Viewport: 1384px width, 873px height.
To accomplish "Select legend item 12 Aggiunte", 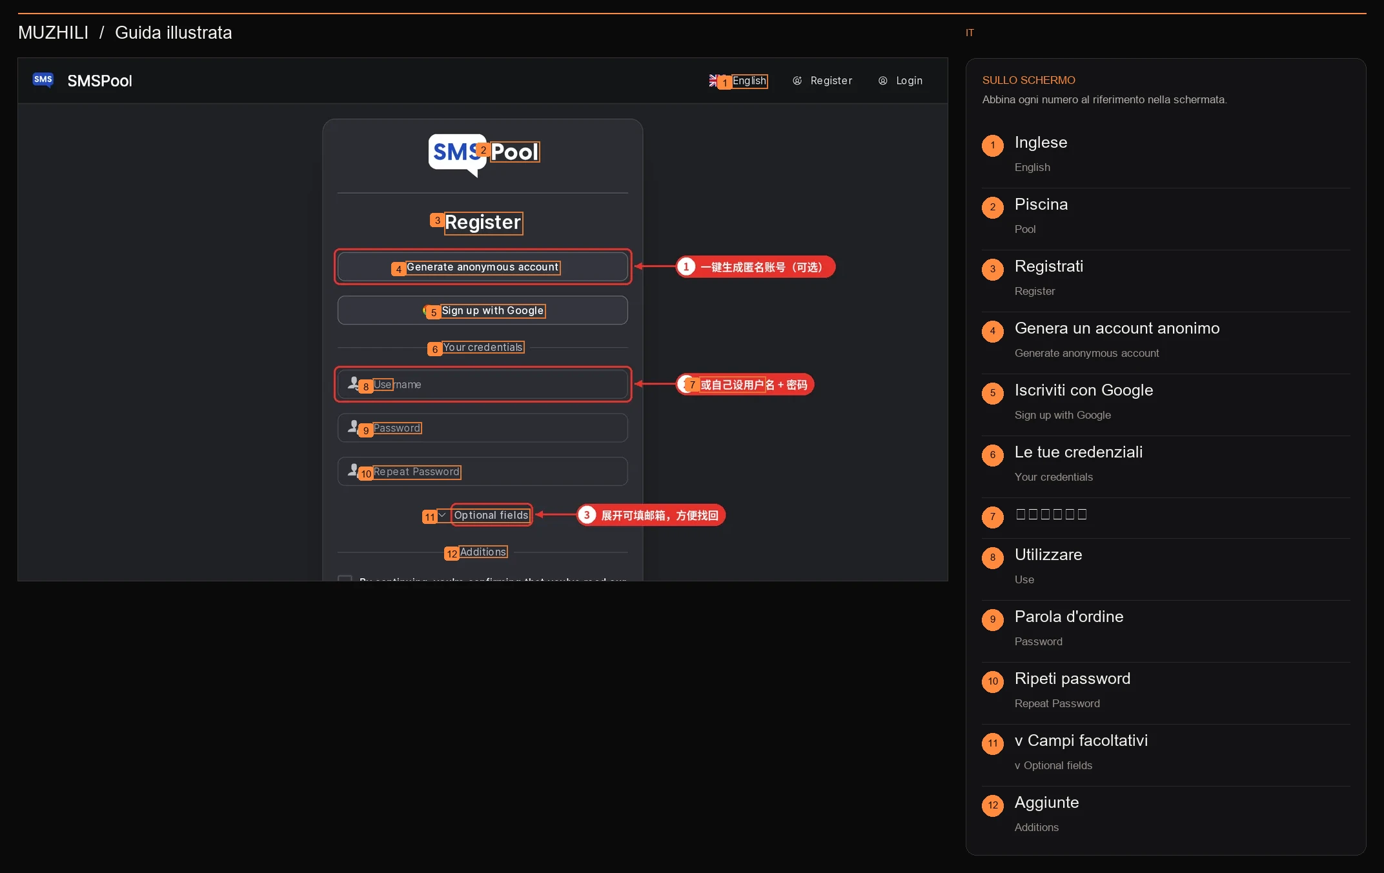I will point(1166,815).
